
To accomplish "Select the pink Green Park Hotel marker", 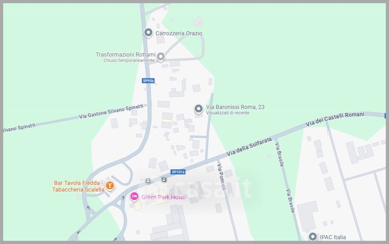I will (134, 197).
